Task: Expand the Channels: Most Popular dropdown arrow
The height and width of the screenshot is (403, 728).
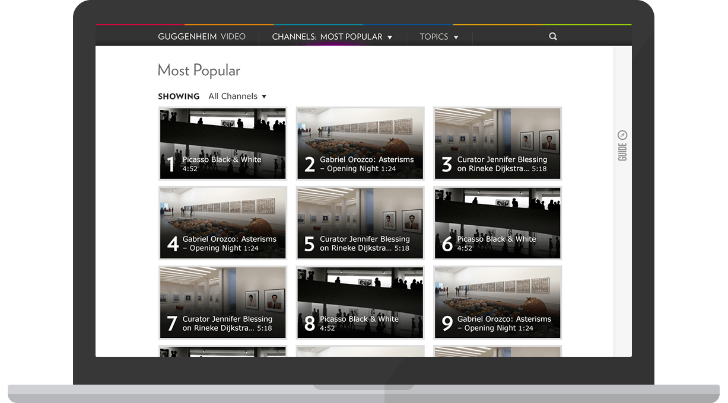Action: pyautogui.click(x=390, y=37)
